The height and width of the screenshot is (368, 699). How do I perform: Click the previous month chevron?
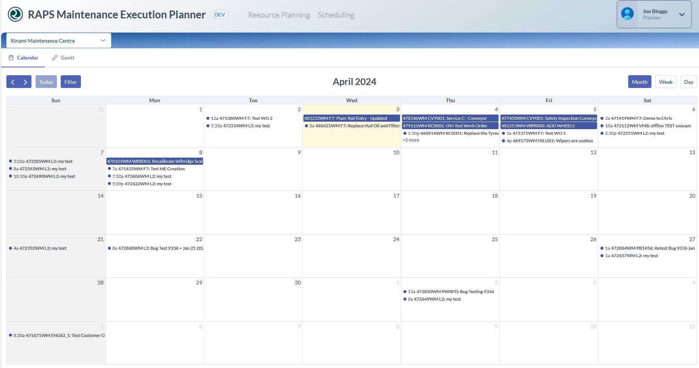click(x=13, y=82)
